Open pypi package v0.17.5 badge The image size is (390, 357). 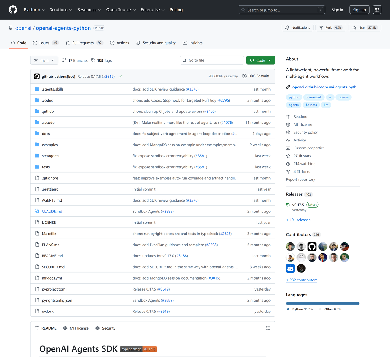[138, 349]
